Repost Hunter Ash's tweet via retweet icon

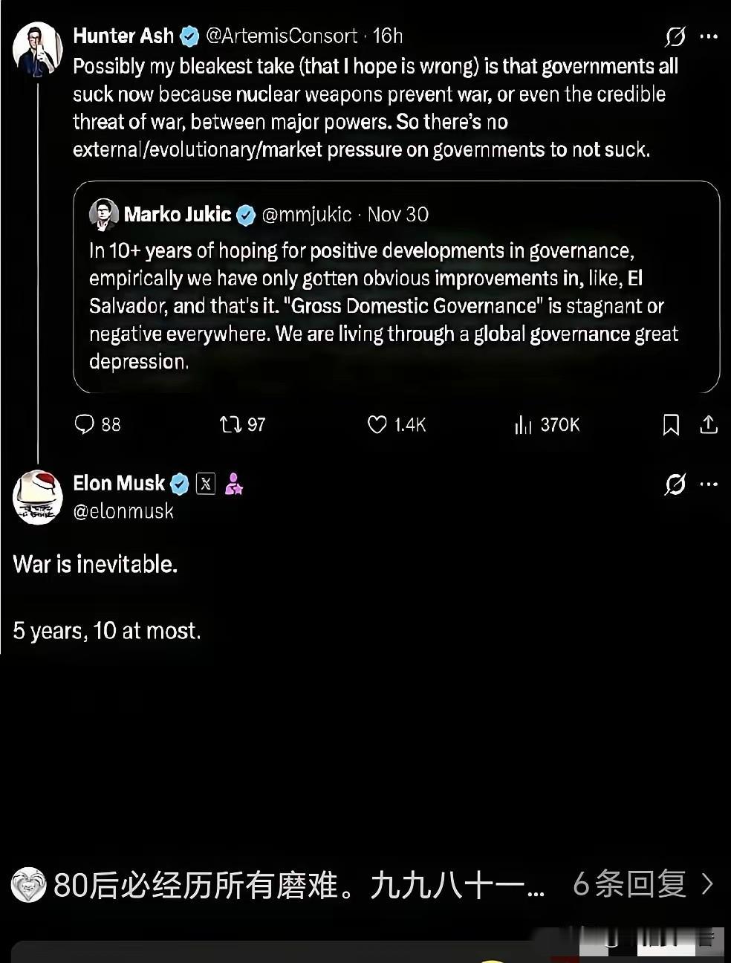pyautogui.click(x=230, y=424)
